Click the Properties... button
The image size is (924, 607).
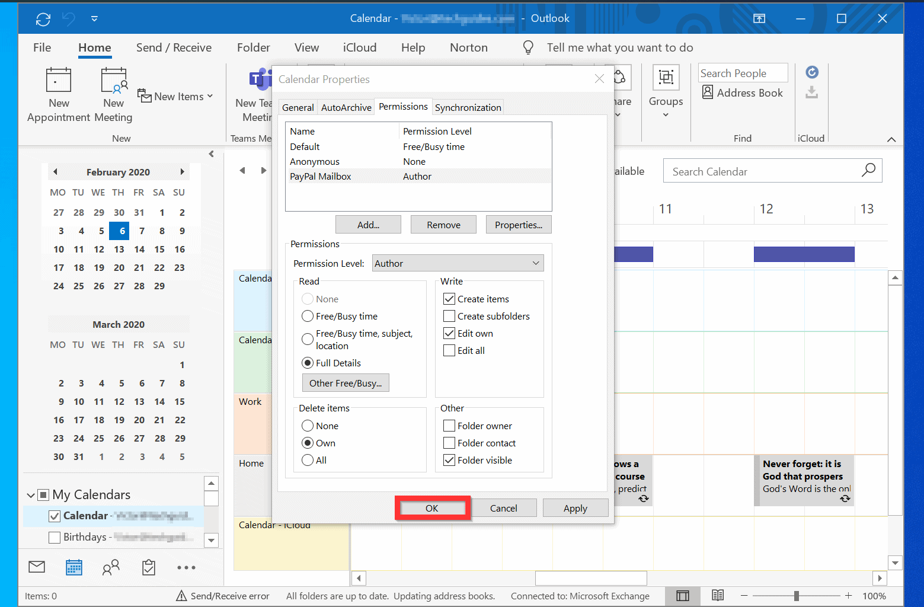pos(519,225)
